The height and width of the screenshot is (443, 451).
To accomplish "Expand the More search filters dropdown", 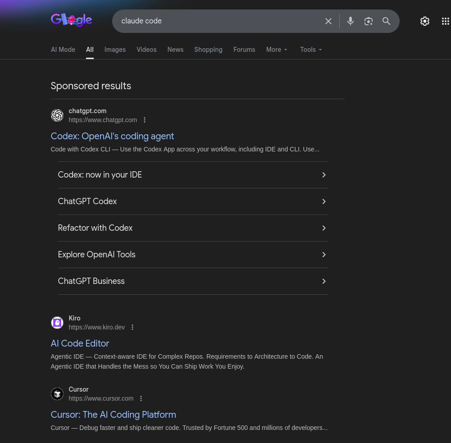I will [277, 50].
